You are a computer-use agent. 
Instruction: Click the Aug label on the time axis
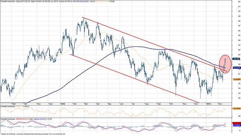coord(147,104)
